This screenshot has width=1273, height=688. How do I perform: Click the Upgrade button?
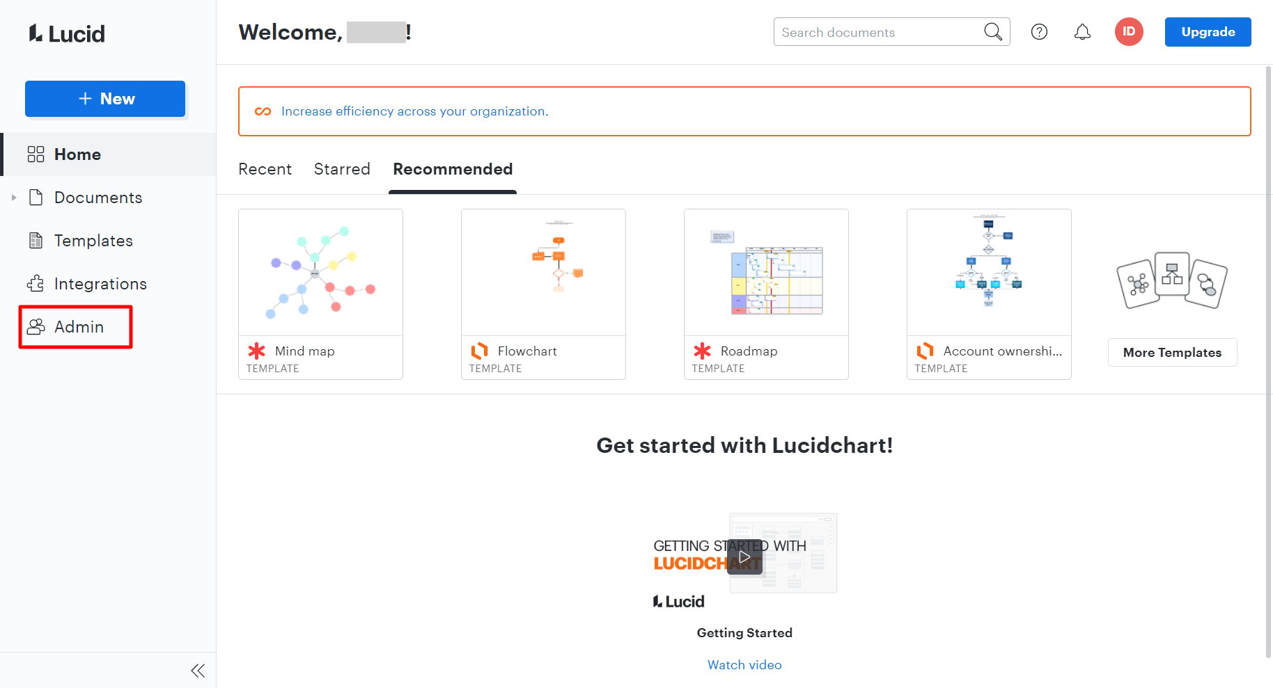click(x=1208, y=32)
